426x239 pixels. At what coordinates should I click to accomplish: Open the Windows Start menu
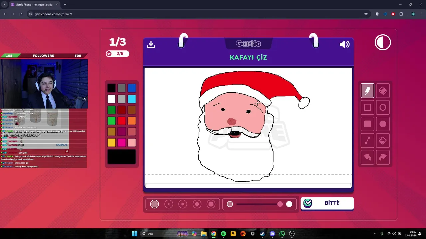(134, 234)
